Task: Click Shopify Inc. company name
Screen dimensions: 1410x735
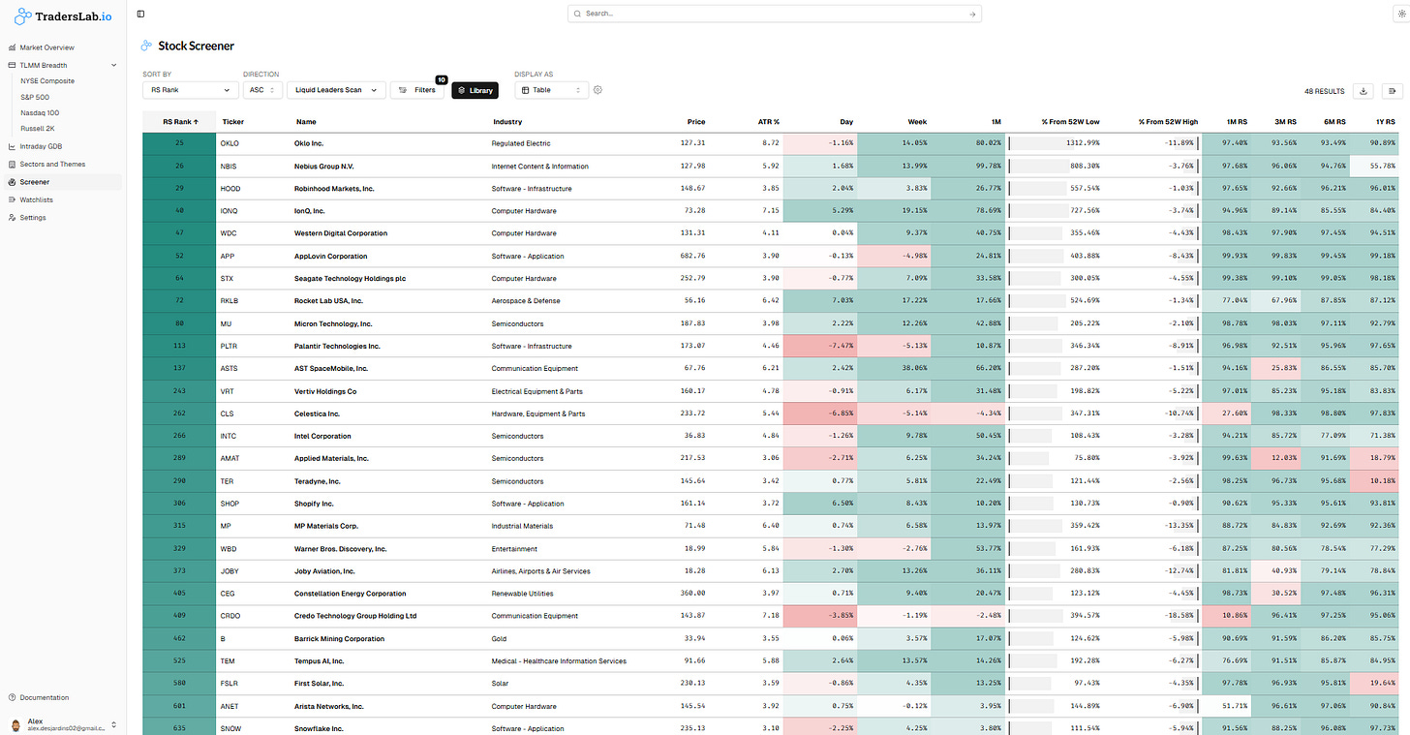Action: pos(314,504)
